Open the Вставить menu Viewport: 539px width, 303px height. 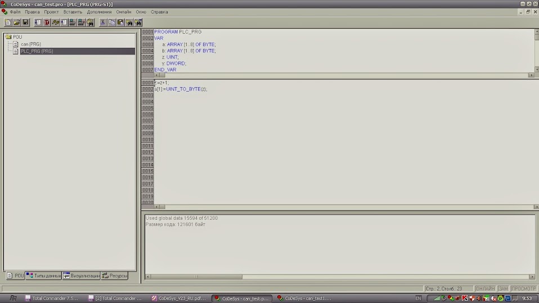[73, 12]
